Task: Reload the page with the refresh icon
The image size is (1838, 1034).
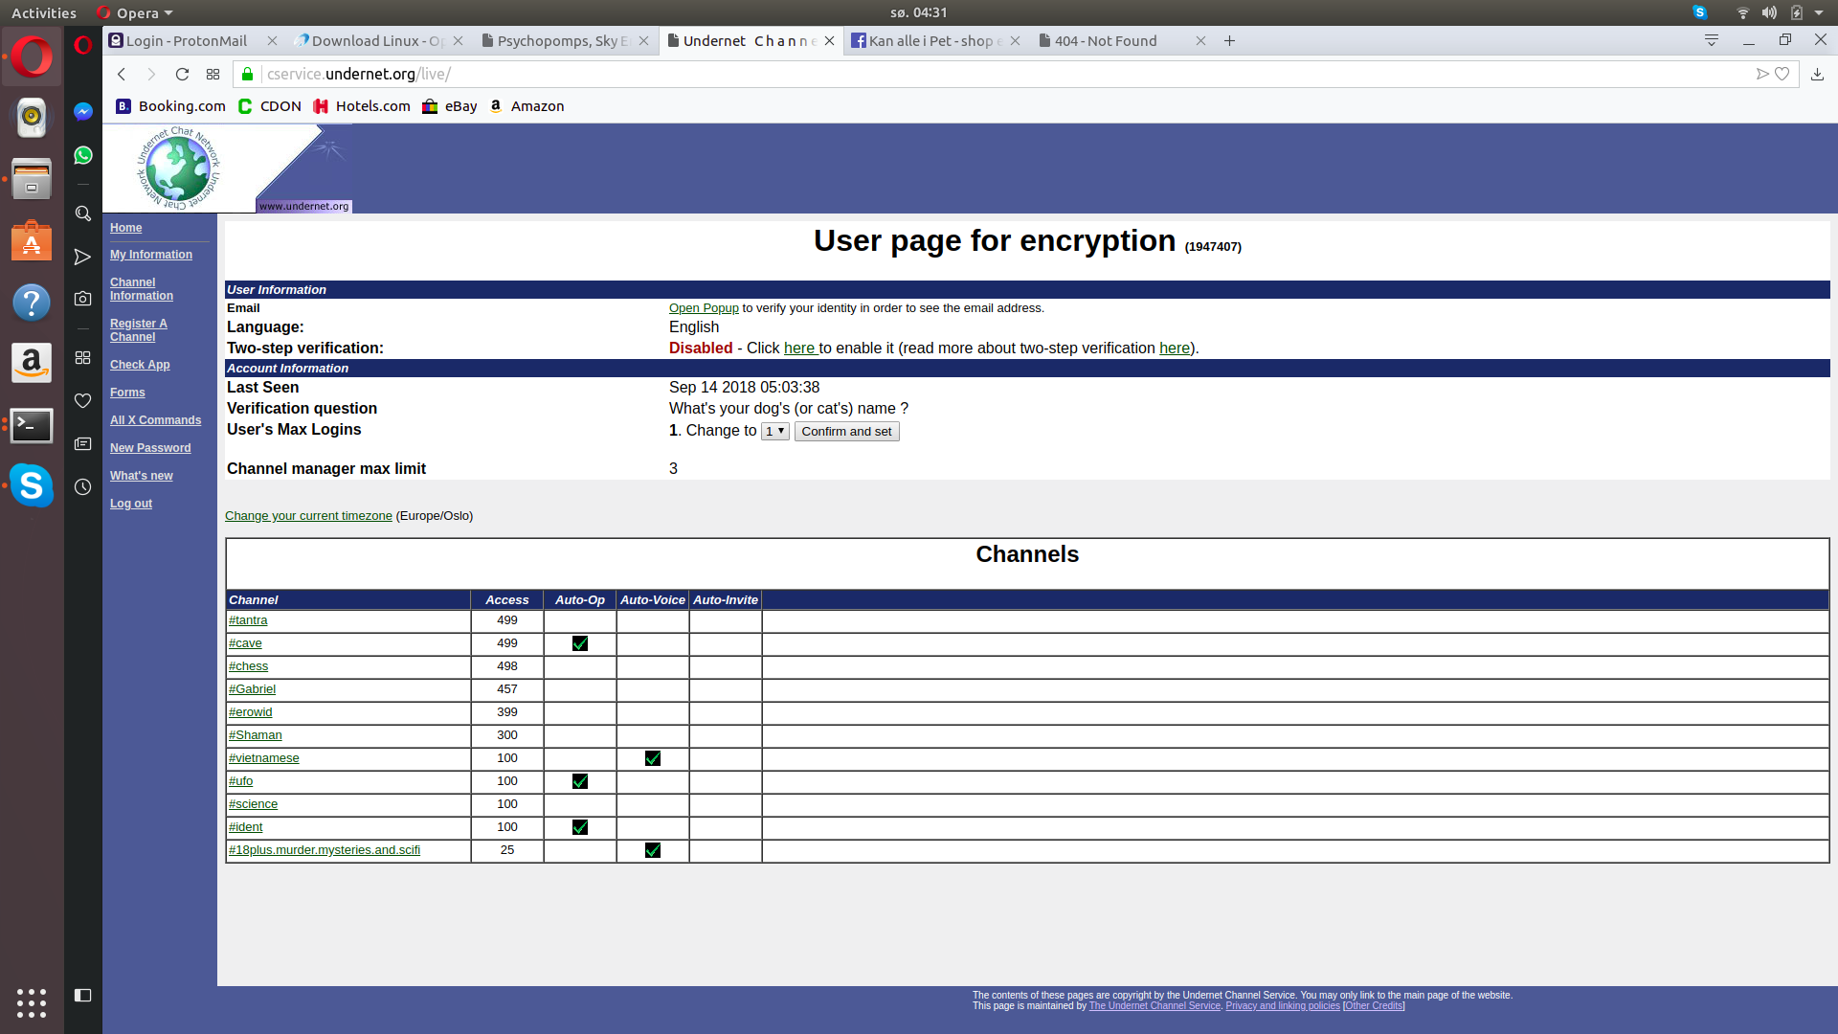Action: [x=182, y=74]
